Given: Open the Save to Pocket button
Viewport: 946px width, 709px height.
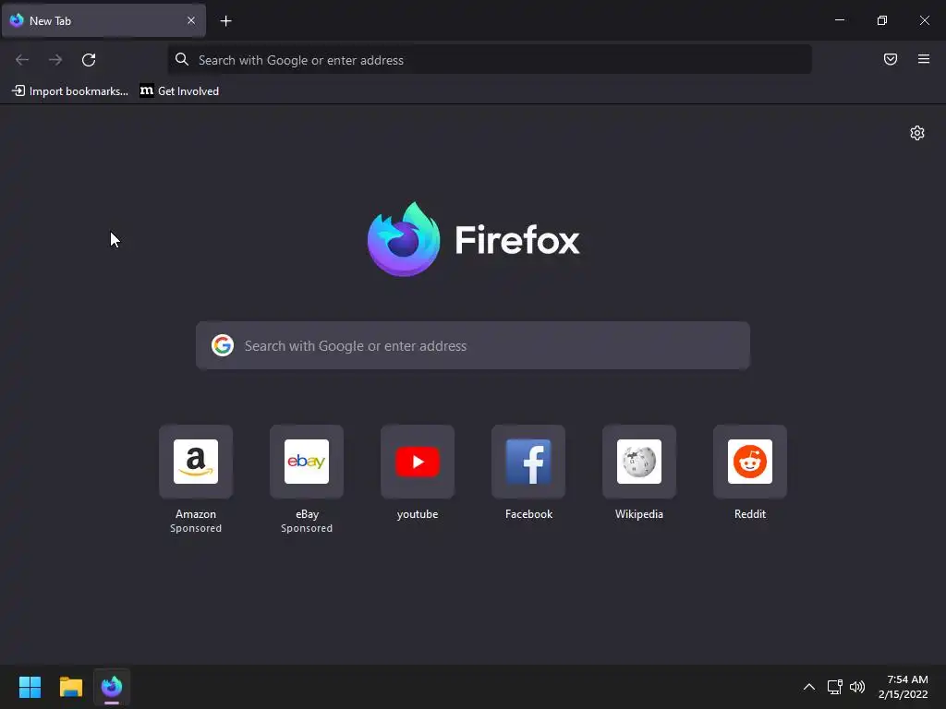Looking at the screenshot, I should pos(891,59).
